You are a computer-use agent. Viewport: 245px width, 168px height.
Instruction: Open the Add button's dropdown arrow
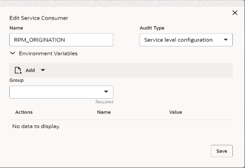[43, 70]
